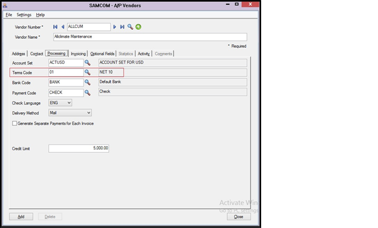The image size is (378, 228).
Task: Go to first vendor record arrow
Action: pyautogui.click(x=55, y=27)
